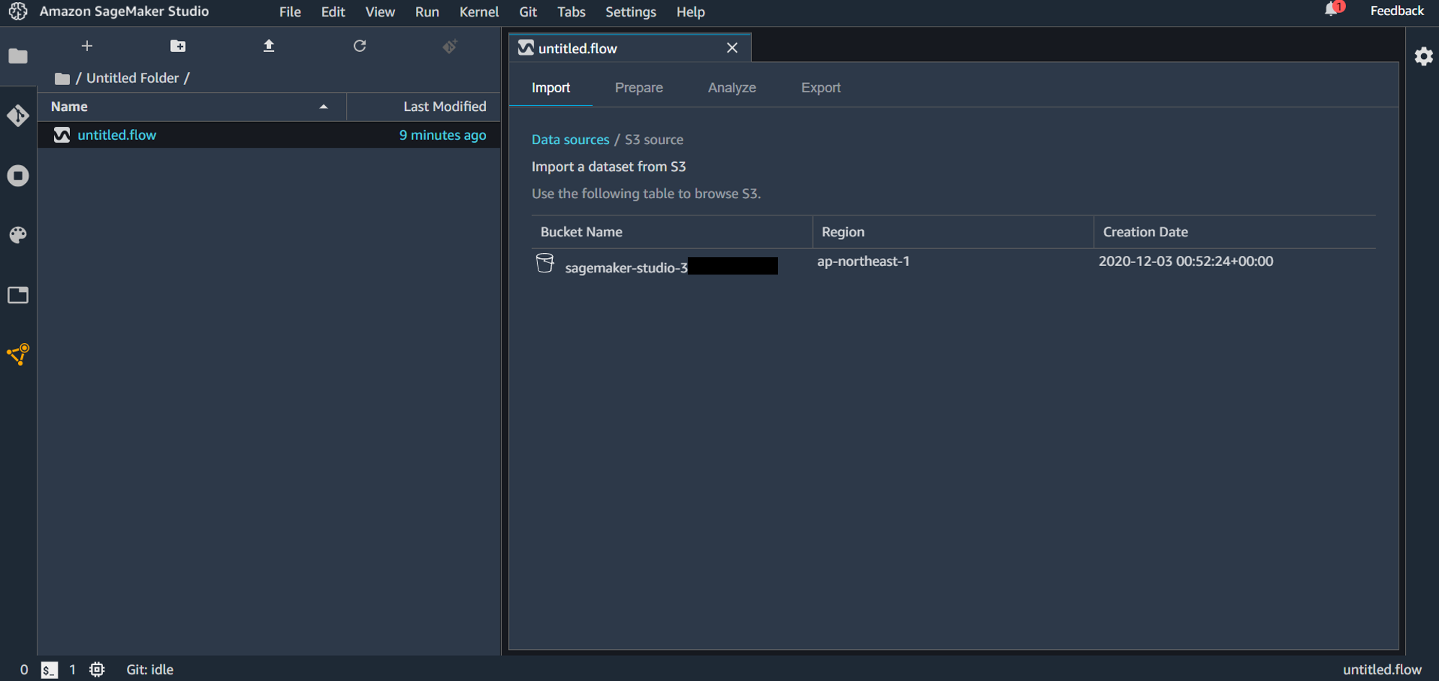Open Untitled Folder in breadcrumb
The image size is (1439, 681).
[x=133, y=78]
